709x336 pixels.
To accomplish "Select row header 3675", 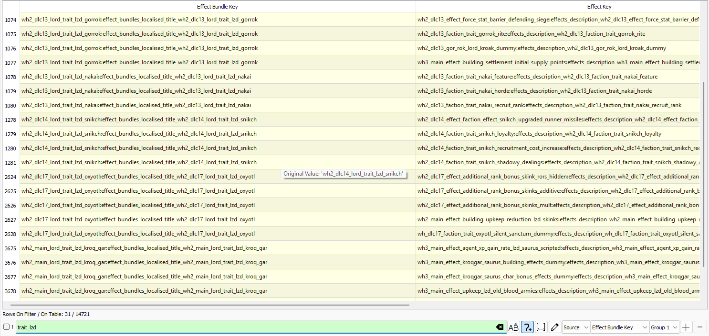I will [x=10, y=248].
